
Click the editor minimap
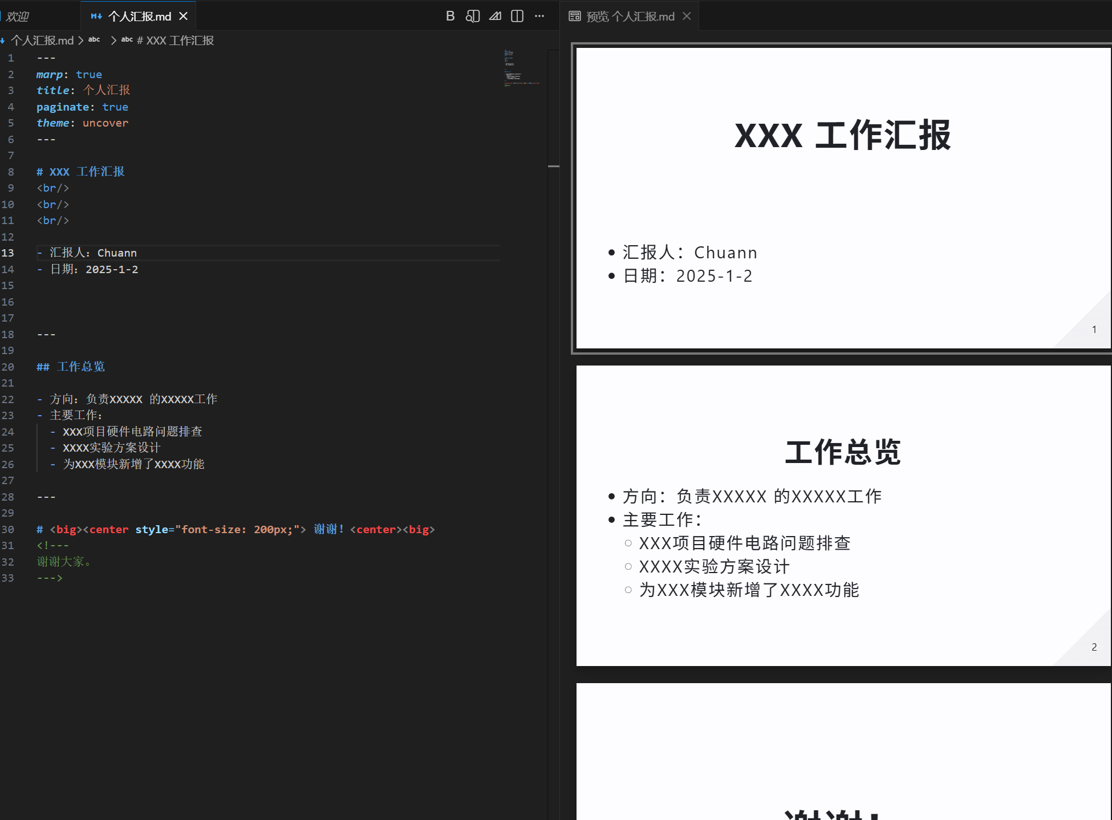click(522, 68)
